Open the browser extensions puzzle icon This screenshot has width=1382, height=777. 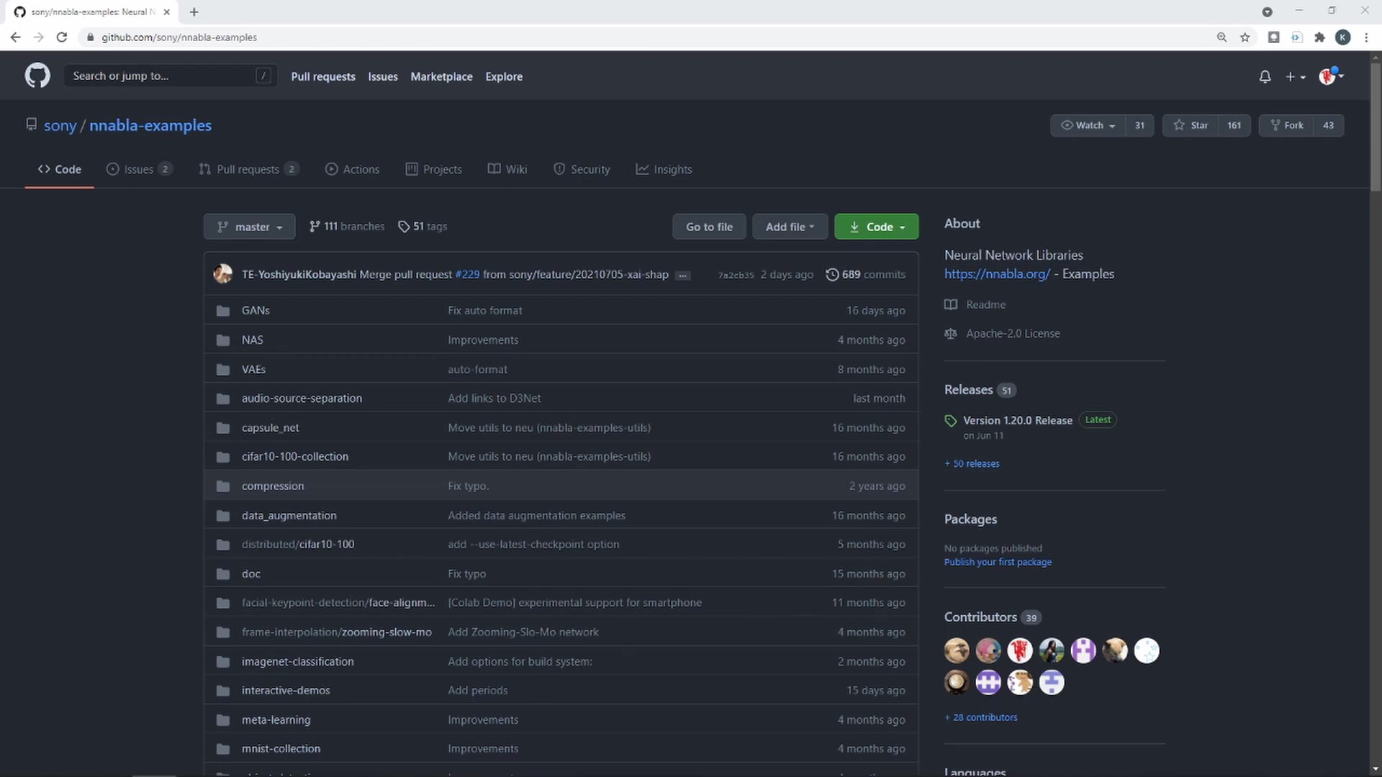tap(1319, 37)
